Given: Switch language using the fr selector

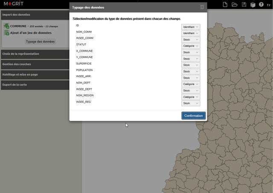Looking at the screenshot, I should coord(269,5).
